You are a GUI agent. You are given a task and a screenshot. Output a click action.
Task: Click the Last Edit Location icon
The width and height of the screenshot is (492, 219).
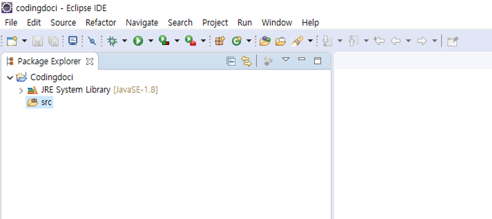pos(379,41)
